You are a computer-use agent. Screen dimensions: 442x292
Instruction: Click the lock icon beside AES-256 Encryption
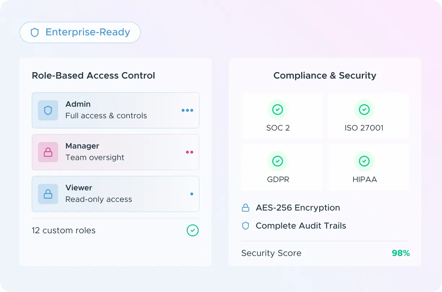tap(246, 208)
